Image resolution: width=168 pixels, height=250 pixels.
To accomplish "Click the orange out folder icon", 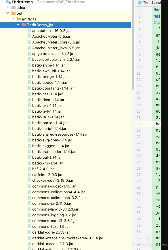I will point(14,13).
